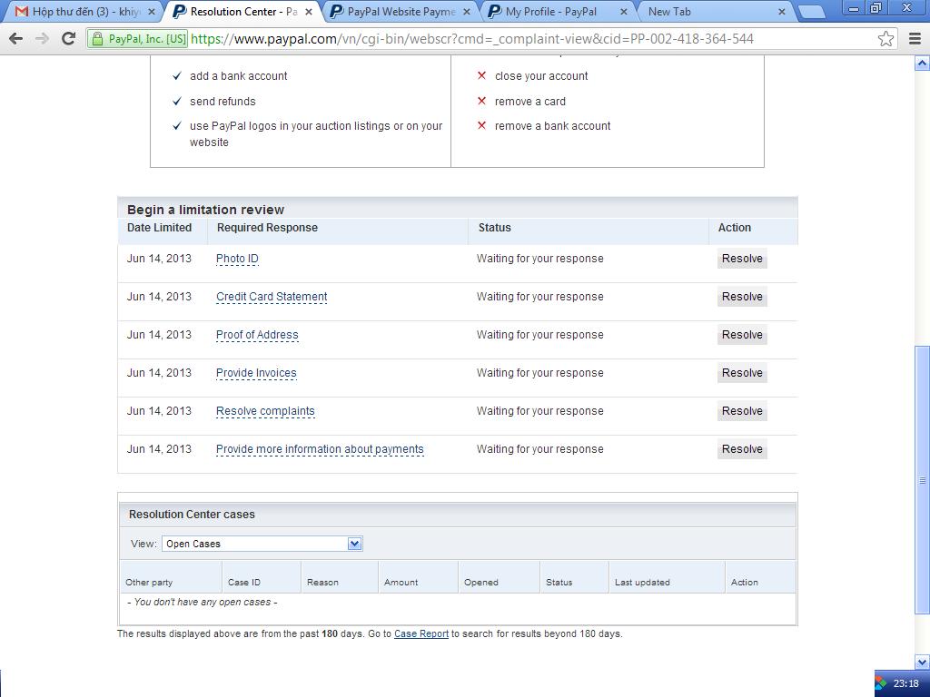Click Resolve for Credit Card Statement
The image size is (930, 697).
[742, 297]
